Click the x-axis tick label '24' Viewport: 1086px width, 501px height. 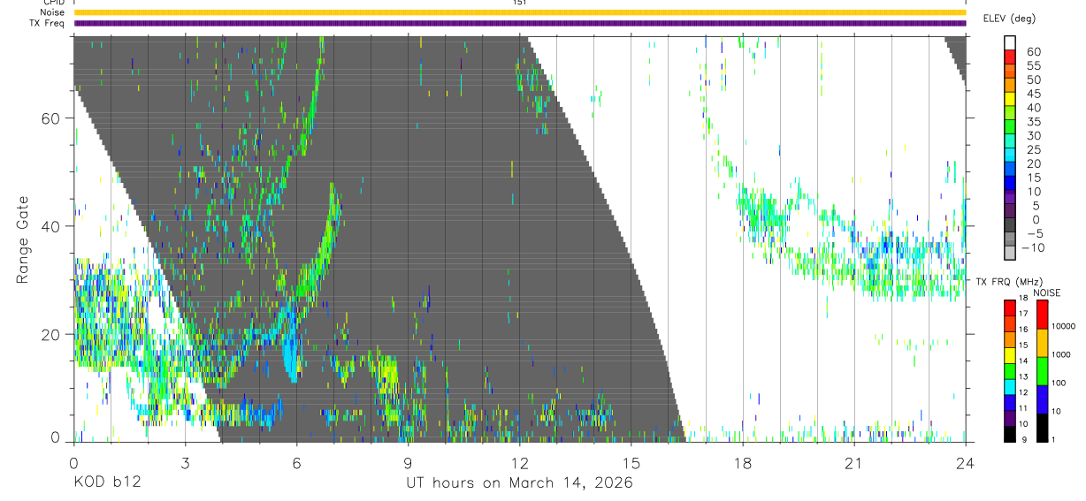965,463
